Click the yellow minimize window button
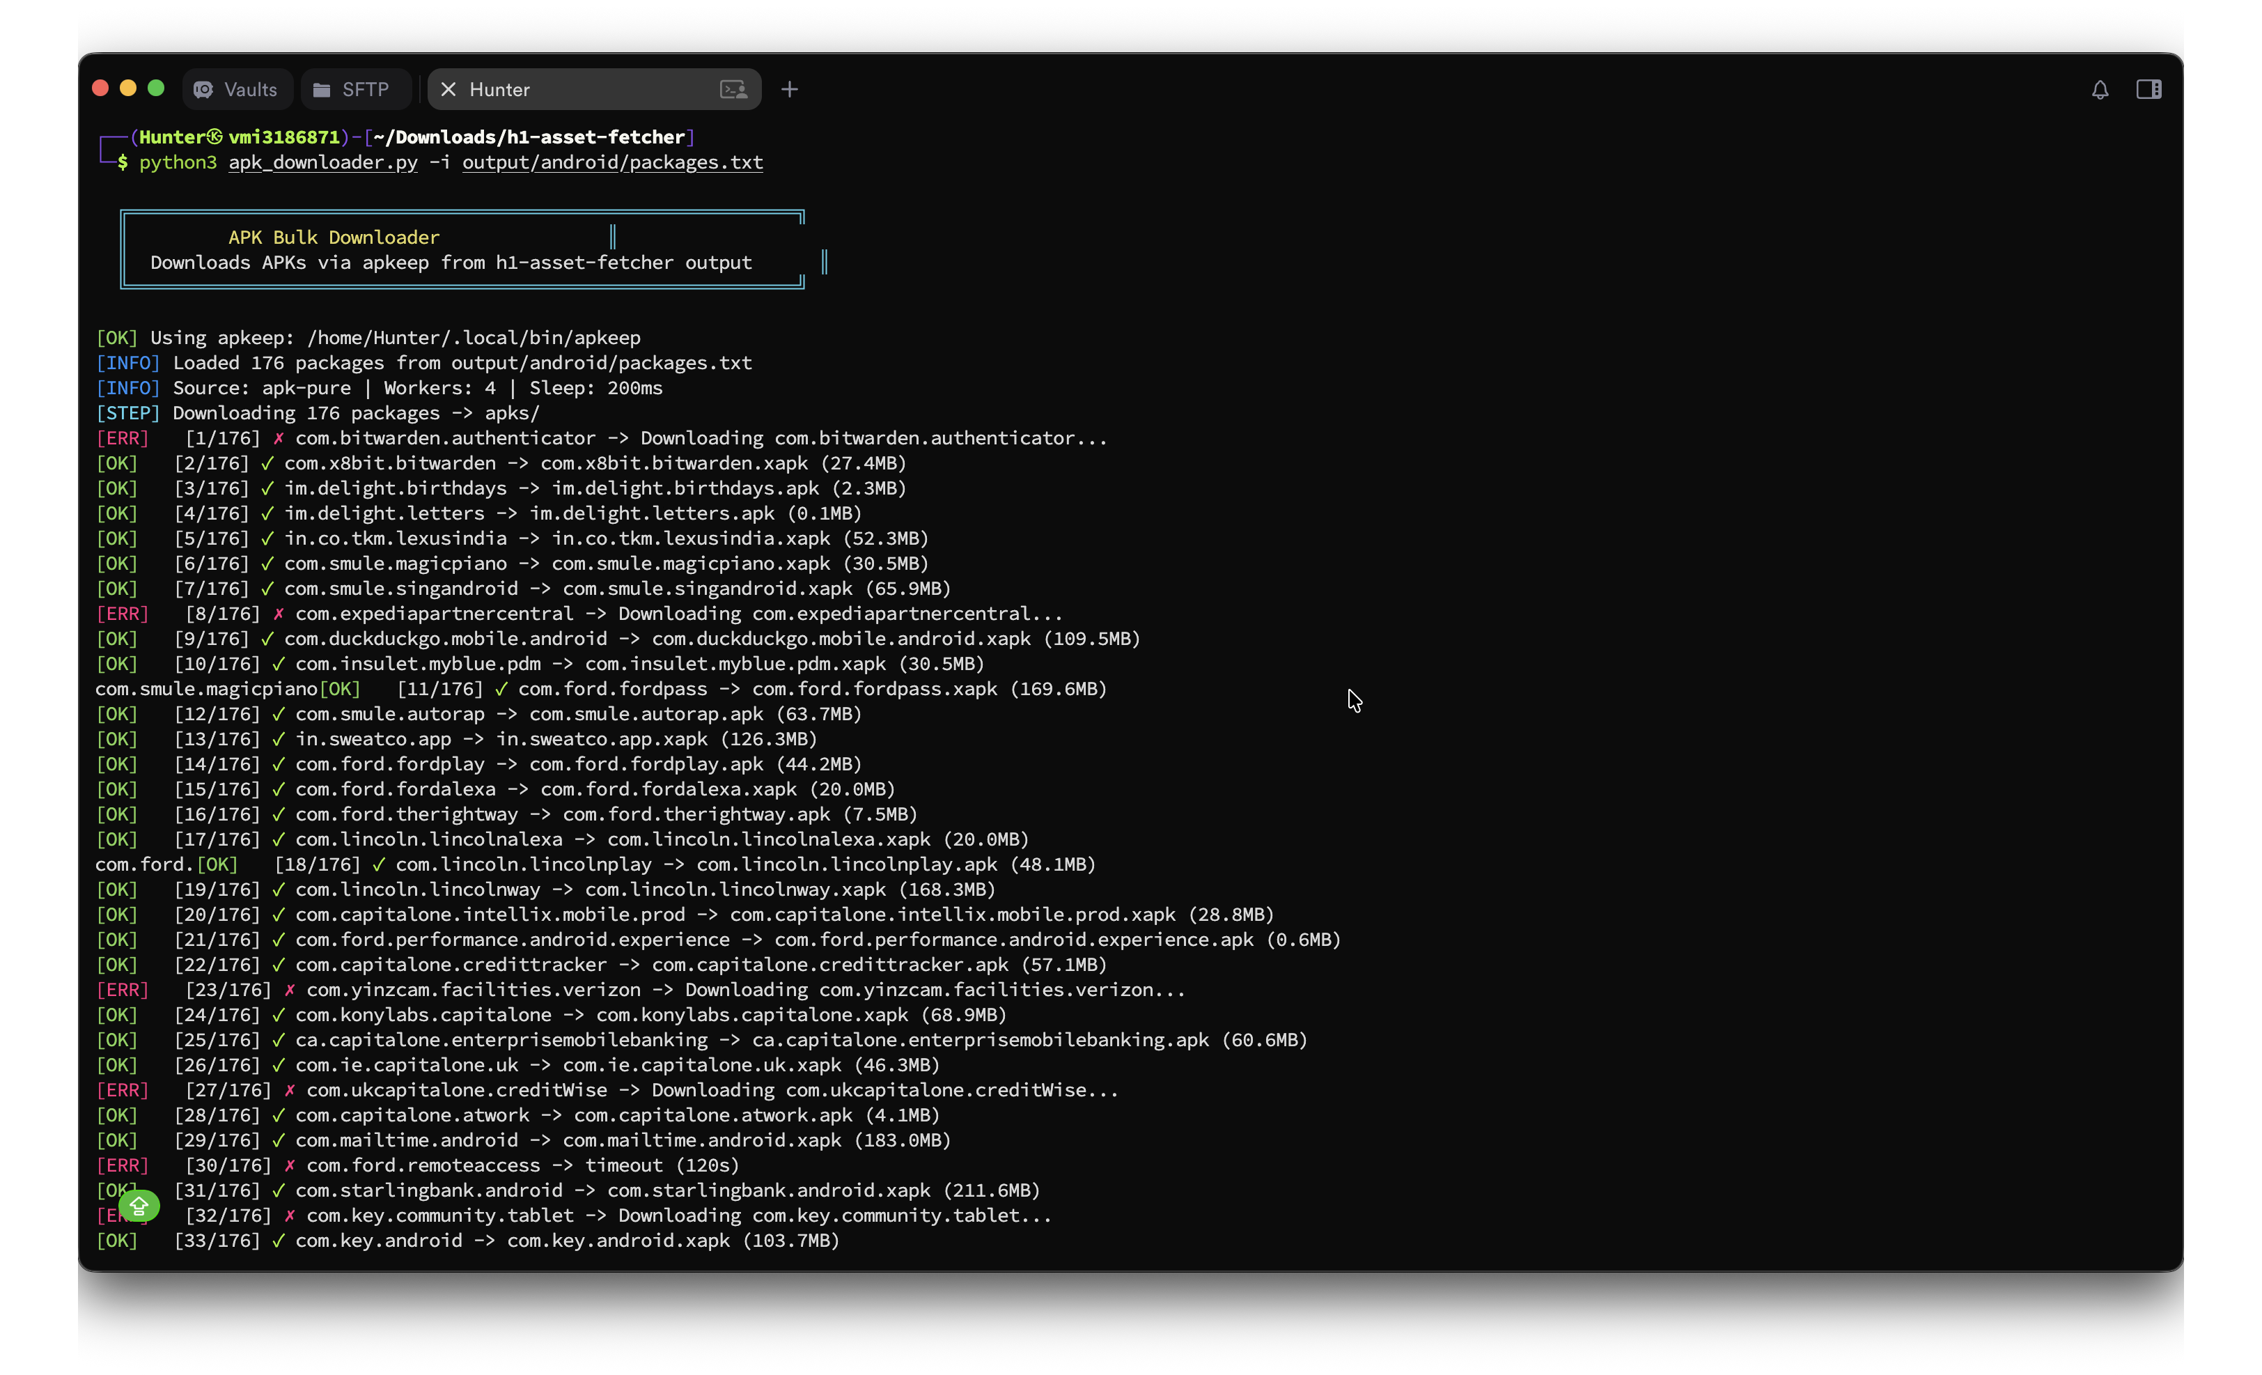This screenshot has height=1375, width=2262. (x=129, y=88)
